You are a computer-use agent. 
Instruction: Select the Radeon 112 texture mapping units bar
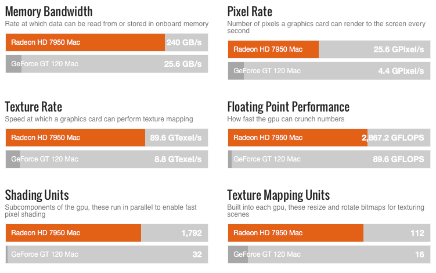click(329, 233)
